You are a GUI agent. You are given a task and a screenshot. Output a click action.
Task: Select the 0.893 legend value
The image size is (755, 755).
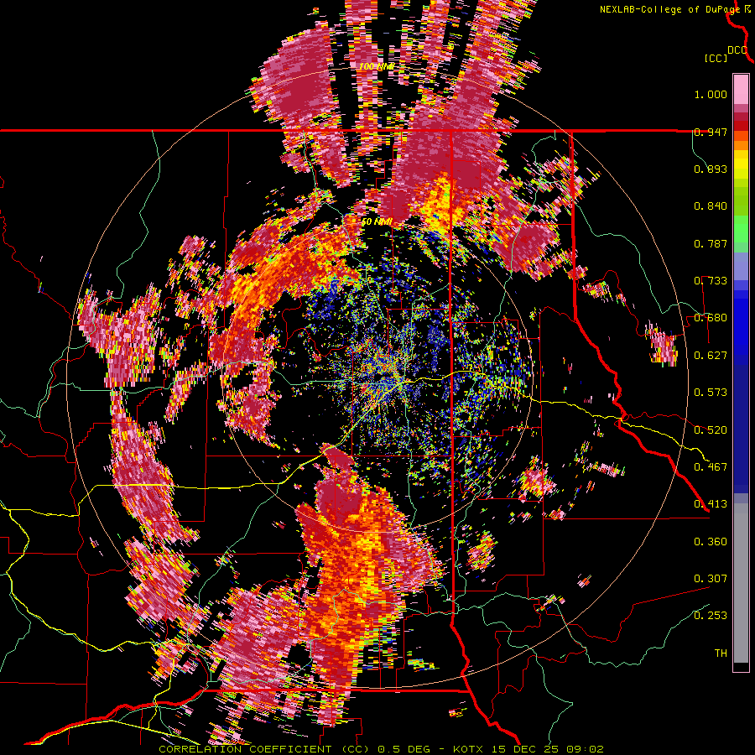tap(711, 169)
